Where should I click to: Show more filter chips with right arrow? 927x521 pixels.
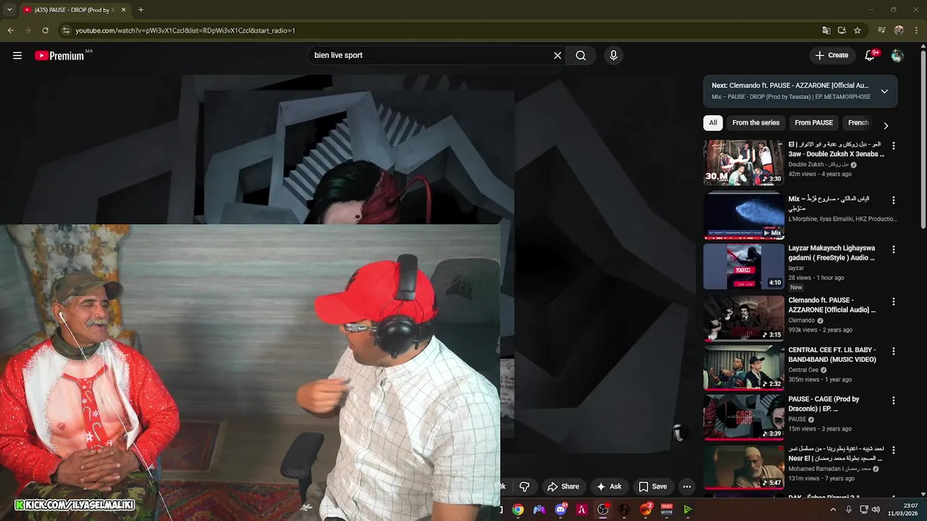point(885,126)
